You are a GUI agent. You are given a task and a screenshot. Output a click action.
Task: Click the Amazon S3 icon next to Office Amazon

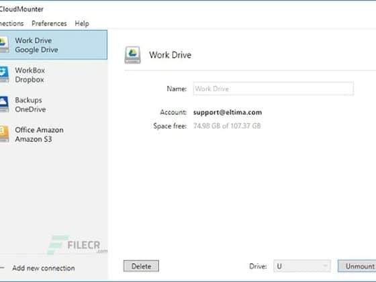tap(4, 134)
